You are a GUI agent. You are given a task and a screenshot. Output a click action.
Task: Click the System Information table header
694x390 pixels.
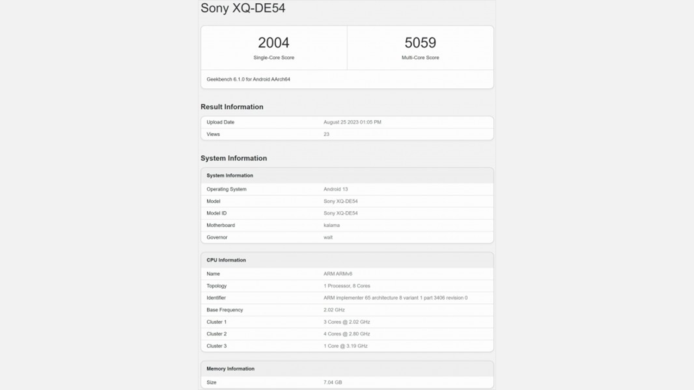click(230, 176)
